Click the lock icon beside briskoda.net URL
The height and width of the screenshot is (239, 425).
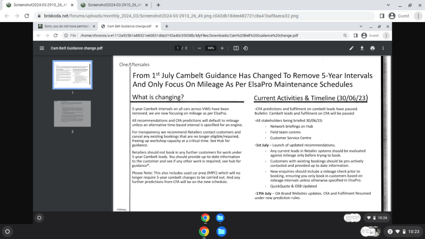pos(39,16)
